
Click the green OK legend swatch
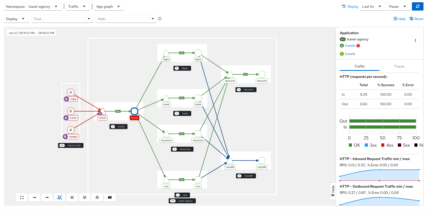[350, 145]
